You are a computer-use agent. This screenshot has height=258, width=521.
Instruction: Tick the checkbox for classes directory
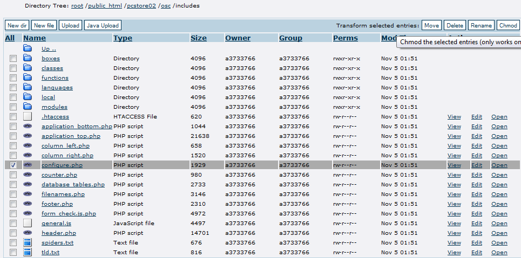(13, 68)
